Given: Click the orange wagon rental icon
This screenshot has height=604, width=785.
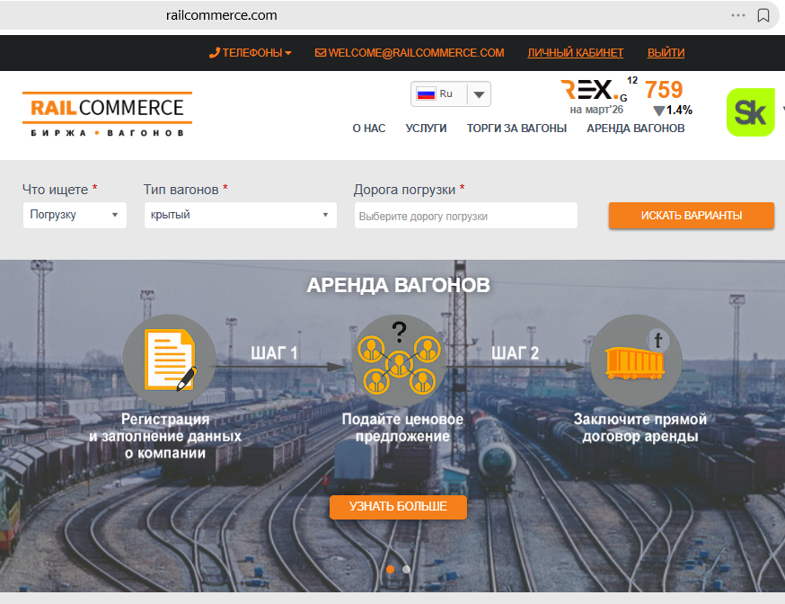Looking at the screenshot, I should 635,361.
